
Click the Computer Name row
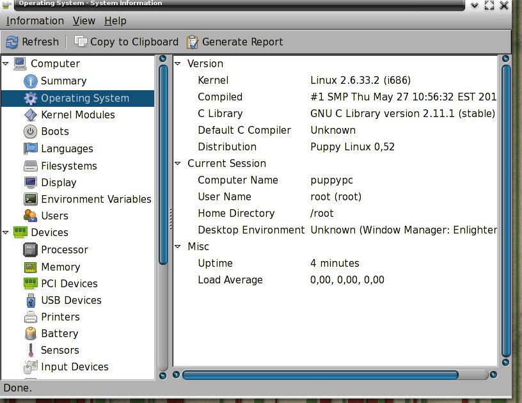[335, 180]
